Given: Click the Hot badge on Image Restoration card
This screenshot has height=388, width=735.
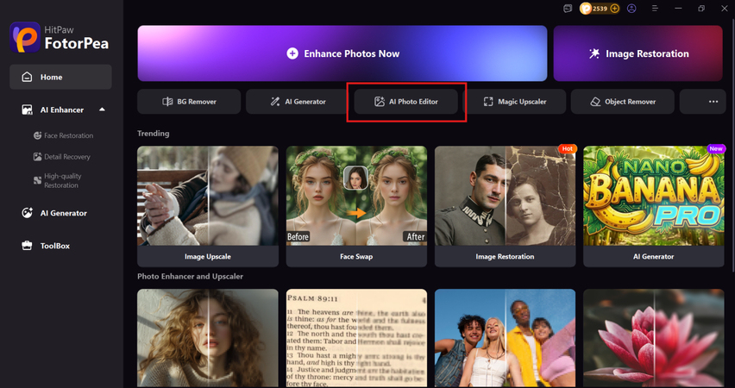Looking at the screenshot, I should click(567, 148).
